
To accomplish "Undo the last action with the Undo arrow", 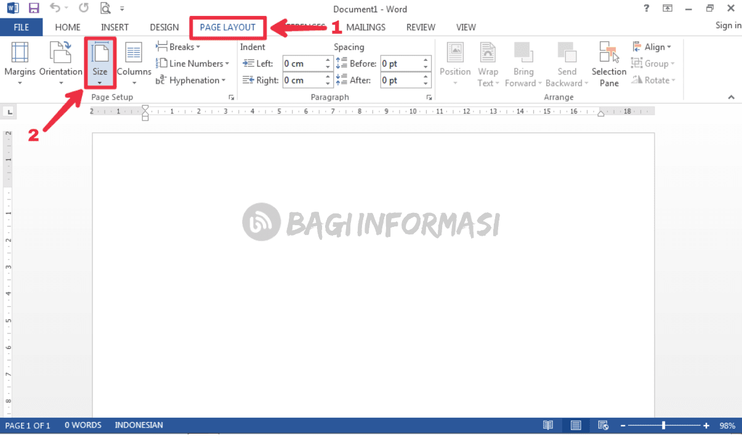I will pos(55,9).
